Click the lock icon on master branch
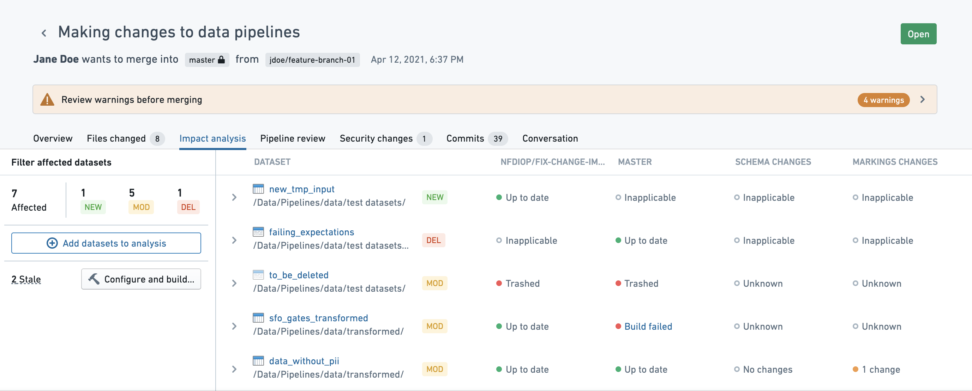This screenshot has width=972, height=391. click(x=222, y=60)
